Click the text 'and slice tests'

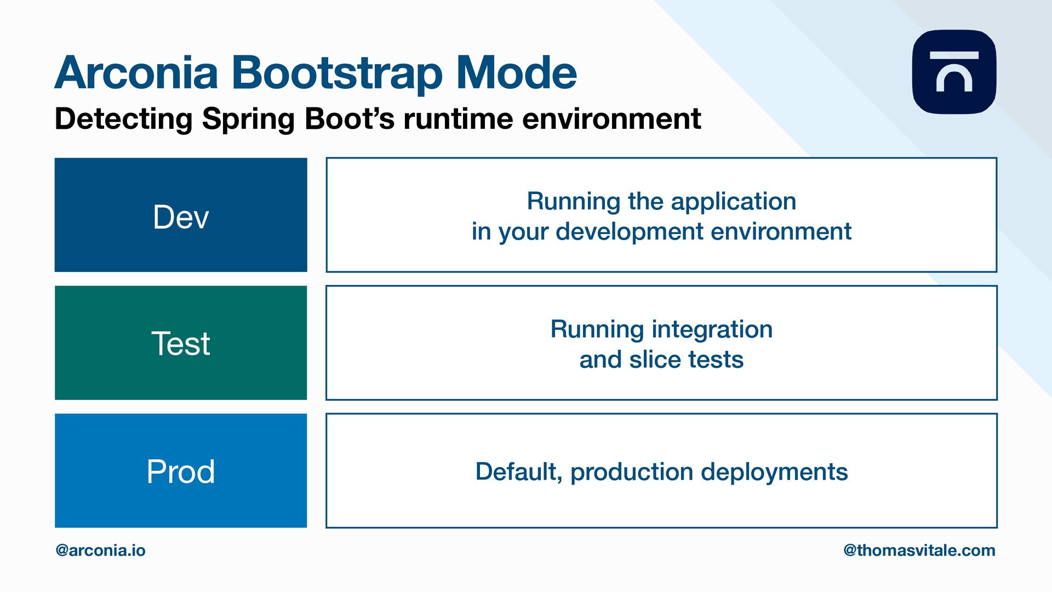point(661,360)
